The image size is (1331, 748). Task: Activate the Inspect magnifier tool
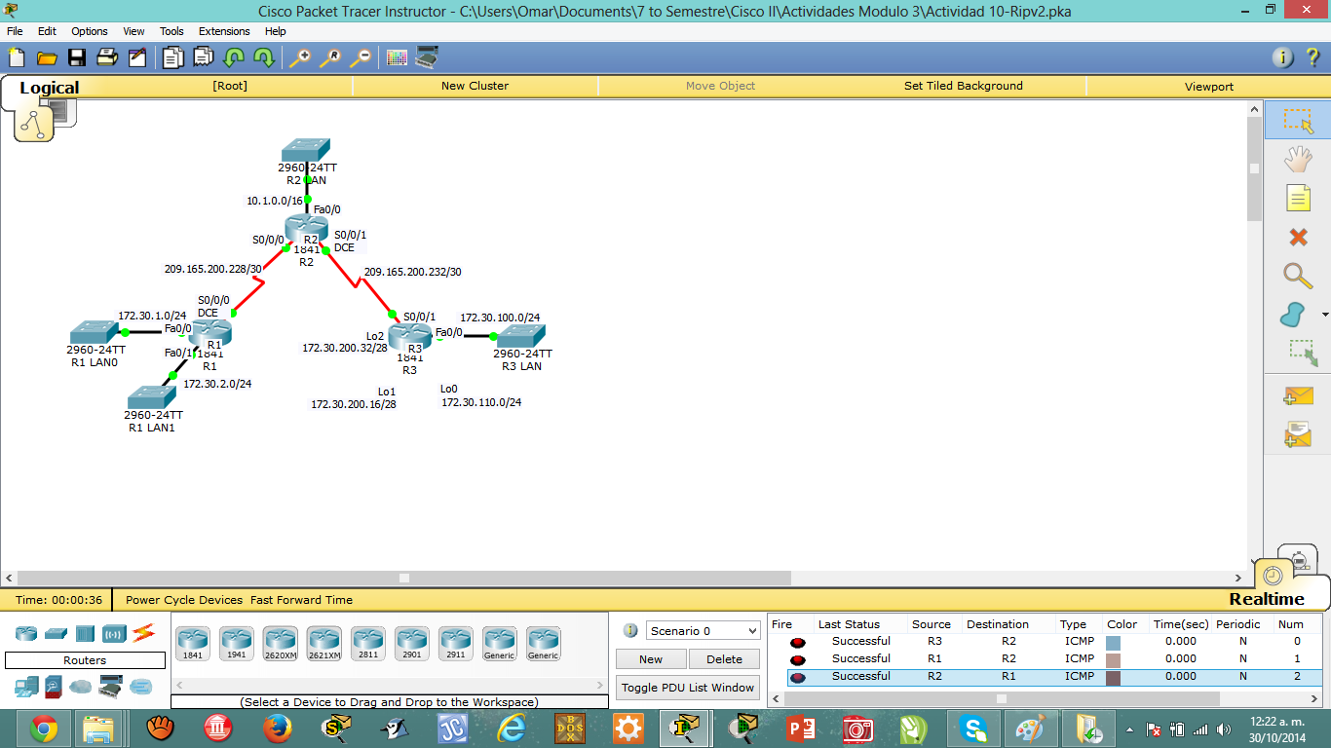(x=1299, y=277)
